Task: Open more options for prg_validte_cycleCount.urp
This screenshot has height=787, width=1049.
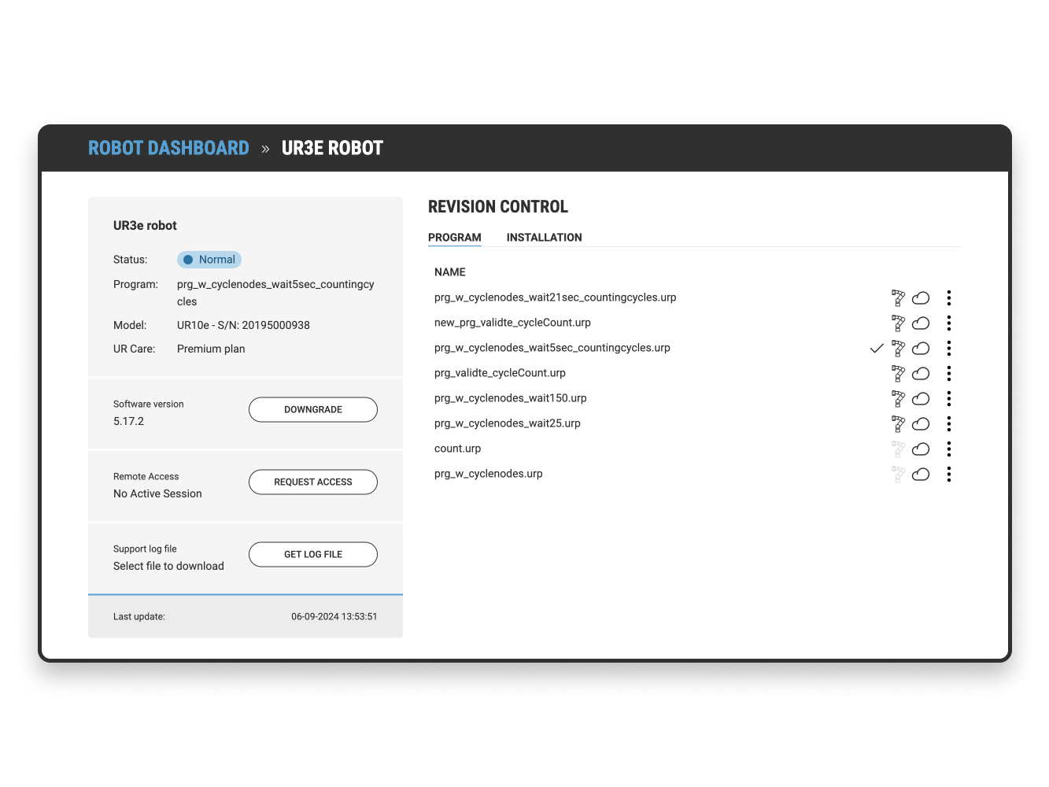Action: 949,373
